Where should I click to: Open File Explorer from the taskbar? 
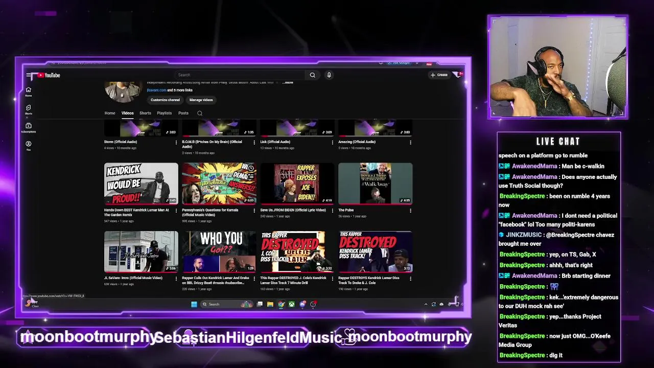[270, 304]
